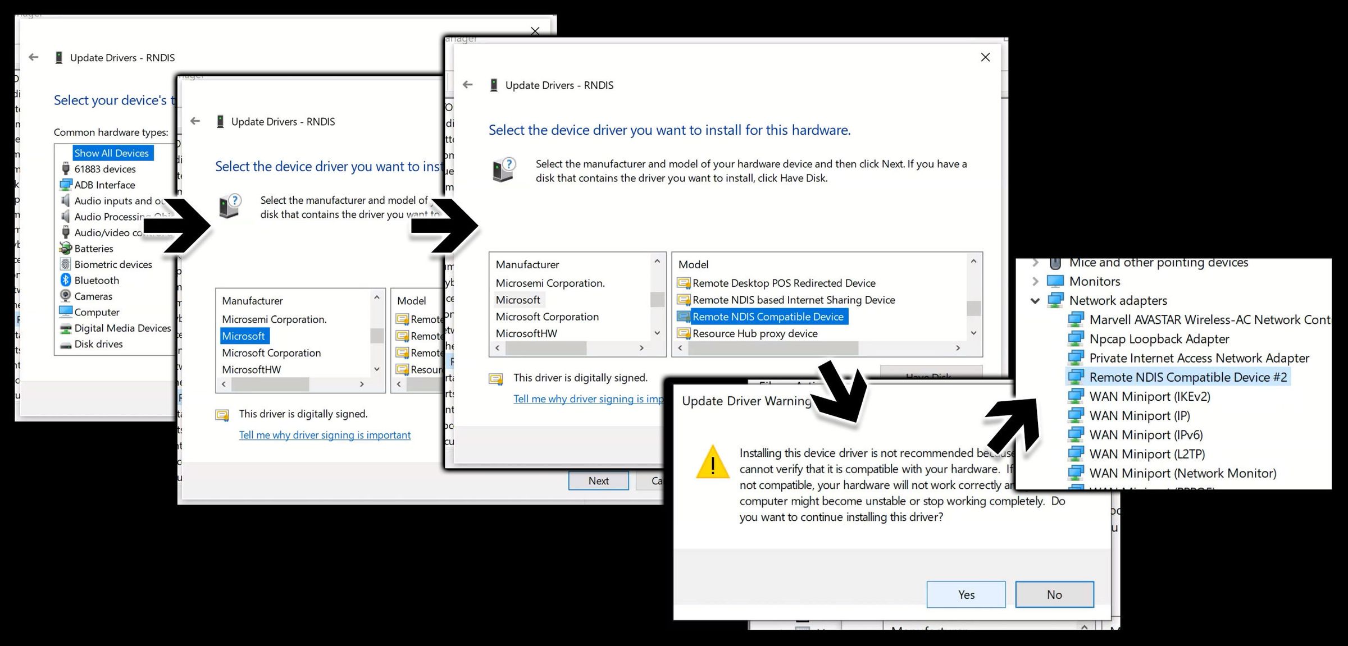
Task: Expand Mice and other pointing devices
Action: pyautogui.click(x=1035, y=263)
